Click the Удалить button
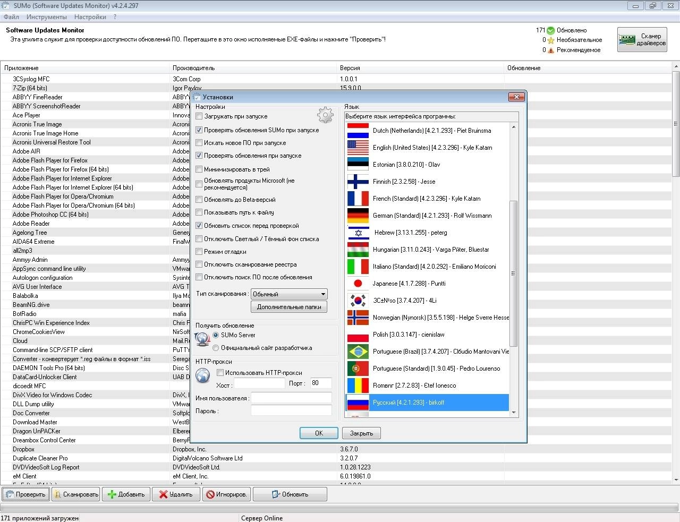The image size is (680, 522). (176, 494)
